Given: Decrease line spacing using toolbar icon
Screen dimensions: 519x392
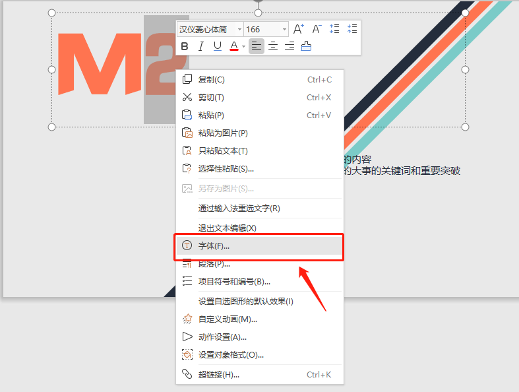Looking at the screenshot, I should 351,29.
